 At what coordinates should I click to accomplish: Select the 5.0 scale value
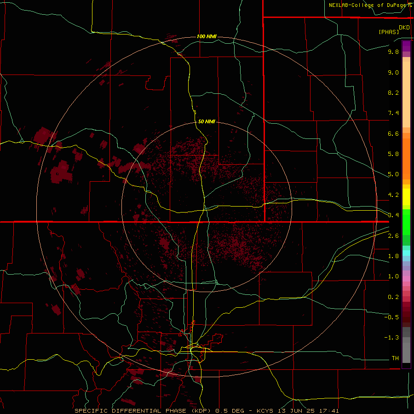tap(393, 174)
